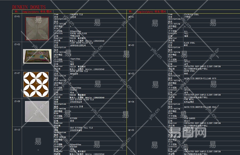Viewport: 240px width, 155px height.
Task: Click the MT-01 number label
Action: click(x=131, y=17)
